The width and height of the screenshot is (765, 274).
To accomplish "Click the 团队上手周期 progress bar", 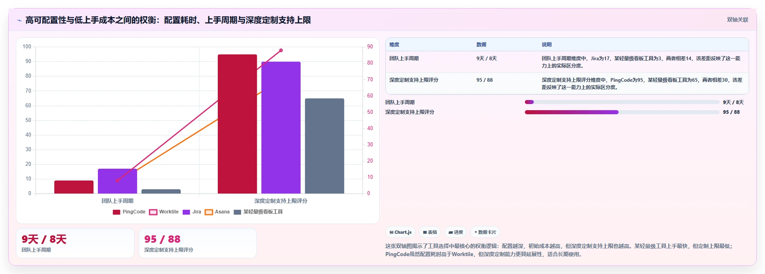I will 622,102.
